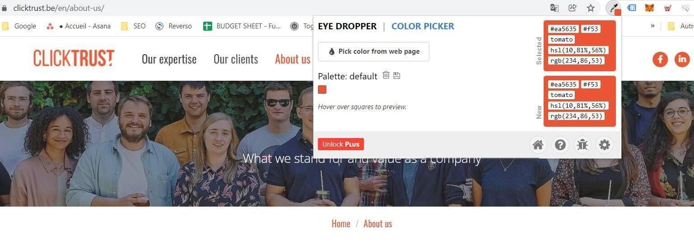This screenshot has height=249, width=694.
Task: Click the Unlock Plus button
Action: [x=341, y=144]
